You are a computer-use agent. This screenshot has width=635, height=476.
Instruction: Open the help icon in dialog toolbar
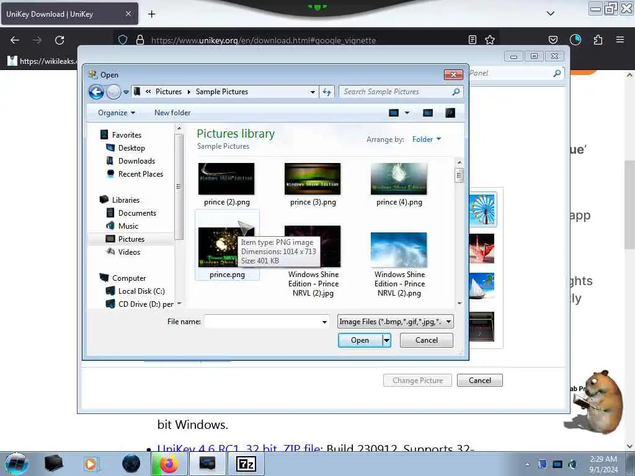[x=450, y=113]
